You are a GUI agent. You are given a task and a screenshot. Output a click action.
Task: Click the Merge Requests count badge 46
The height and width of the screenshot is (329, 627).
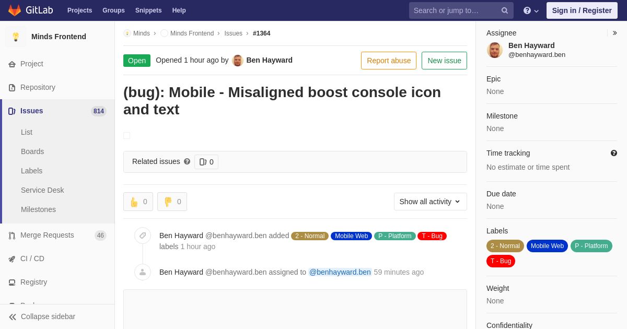pos(100,236)
